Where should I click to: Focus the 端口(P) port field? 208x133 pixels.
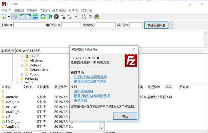pos(136,25)
